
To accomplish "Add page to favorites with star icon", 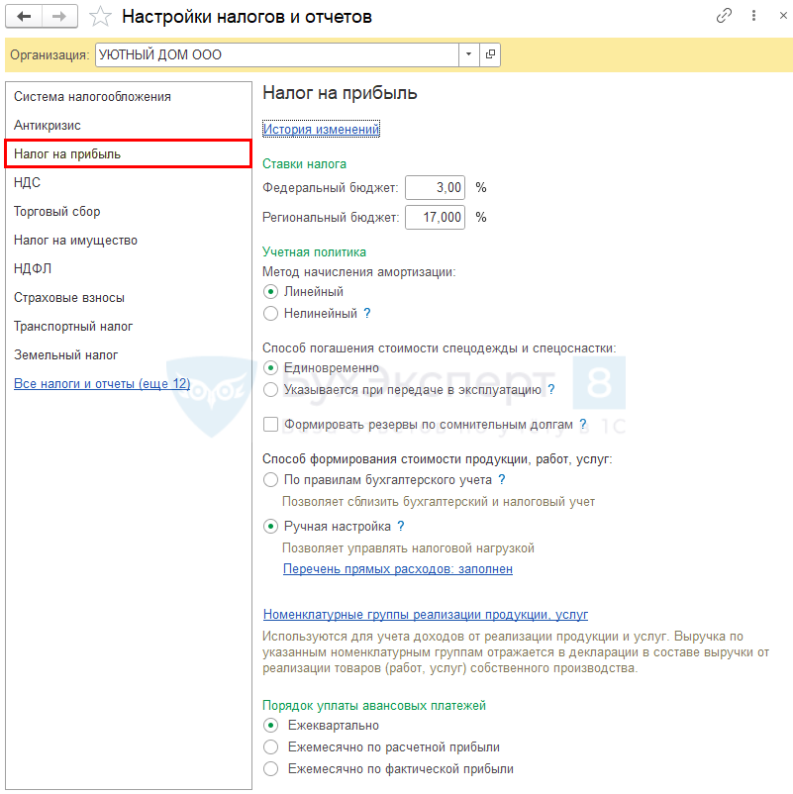I will [100, 17].
